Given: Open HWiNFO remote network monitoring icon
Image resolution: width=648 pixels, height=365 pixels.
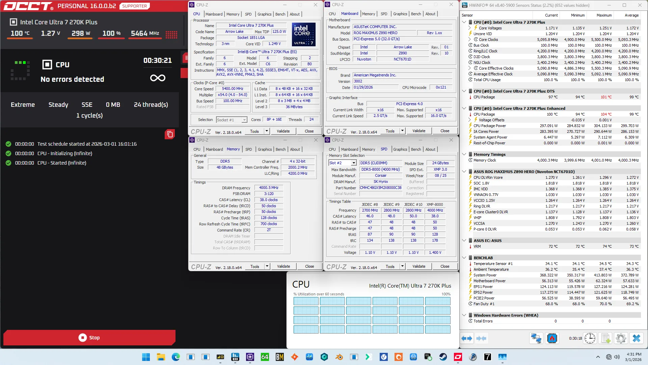Looking at the screenshot, I should [x=536, y=338].
